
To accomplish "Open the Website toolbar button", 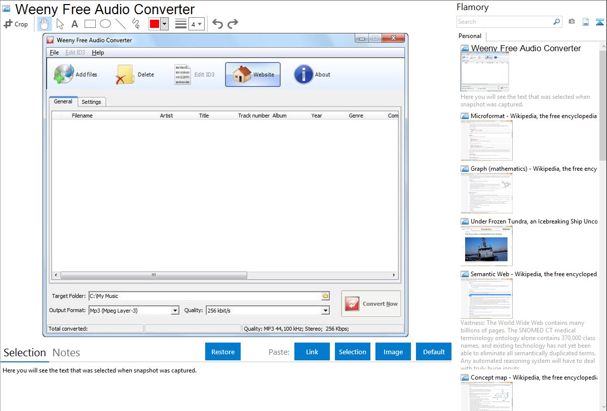I will point(253,74).
